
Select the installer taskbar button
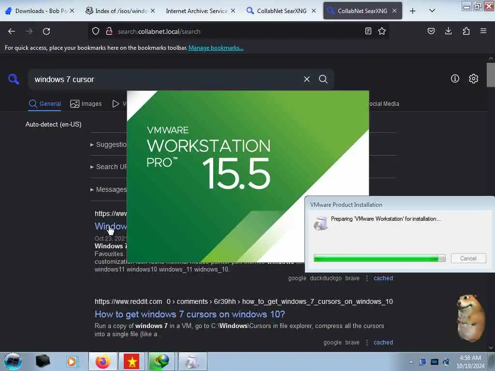pyautogui.click(x=193, y=361)
